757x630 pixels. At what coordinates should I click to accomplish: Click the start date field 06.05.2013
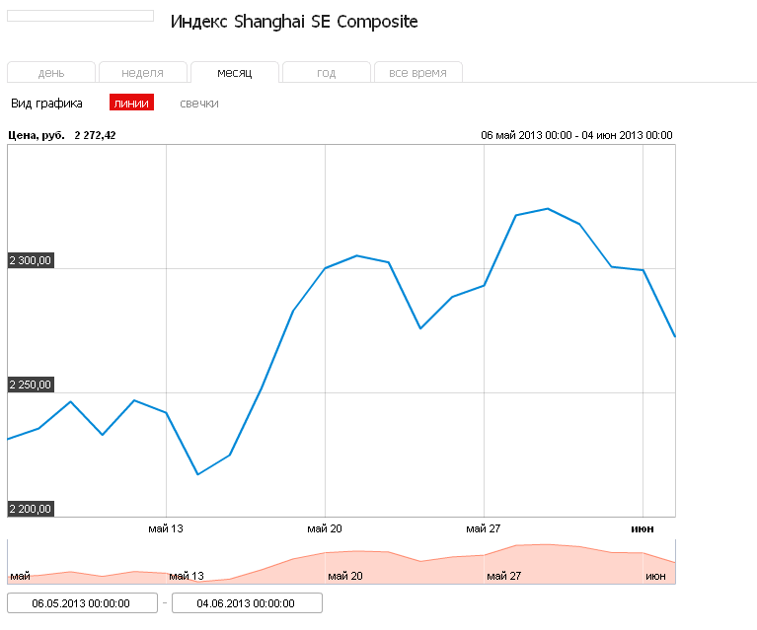tap(82, 603)
